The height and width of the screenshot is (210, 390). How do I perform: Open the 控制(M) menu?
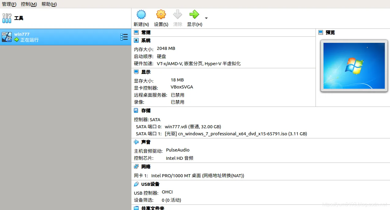[x=29, y=4]
